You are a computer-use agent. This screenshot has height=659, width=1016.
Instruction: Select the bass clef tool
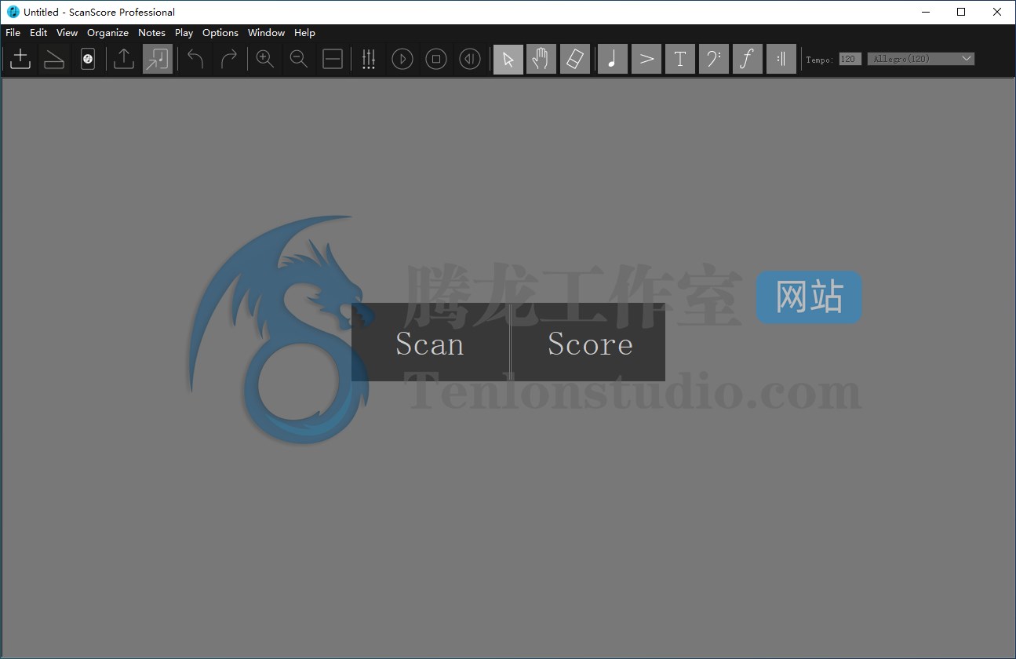[x=714, y=60]
